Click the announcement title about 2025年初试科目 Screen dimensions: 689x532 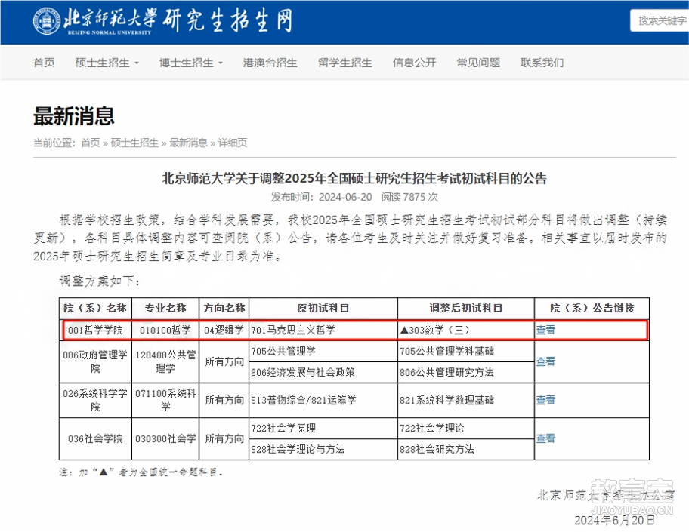coord(354,178)
